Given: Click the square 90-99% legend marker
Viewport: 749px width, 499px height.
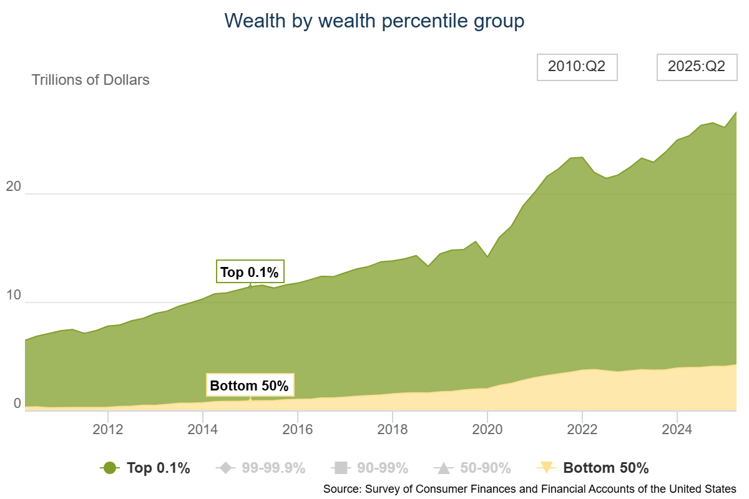Looking at the screenshot, I should pyautogui.click(x=340, y=468).
